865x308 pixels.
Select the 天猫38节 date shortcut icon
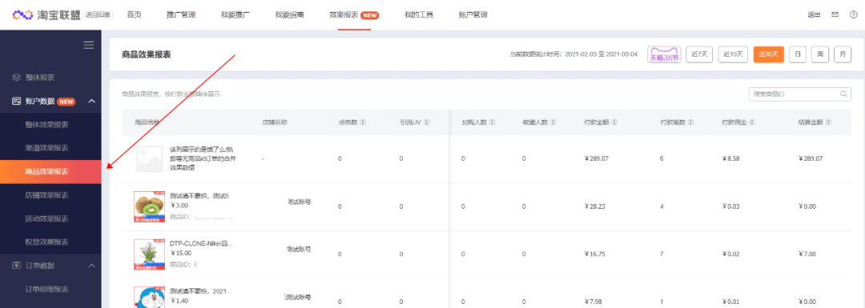coord(664,54)
